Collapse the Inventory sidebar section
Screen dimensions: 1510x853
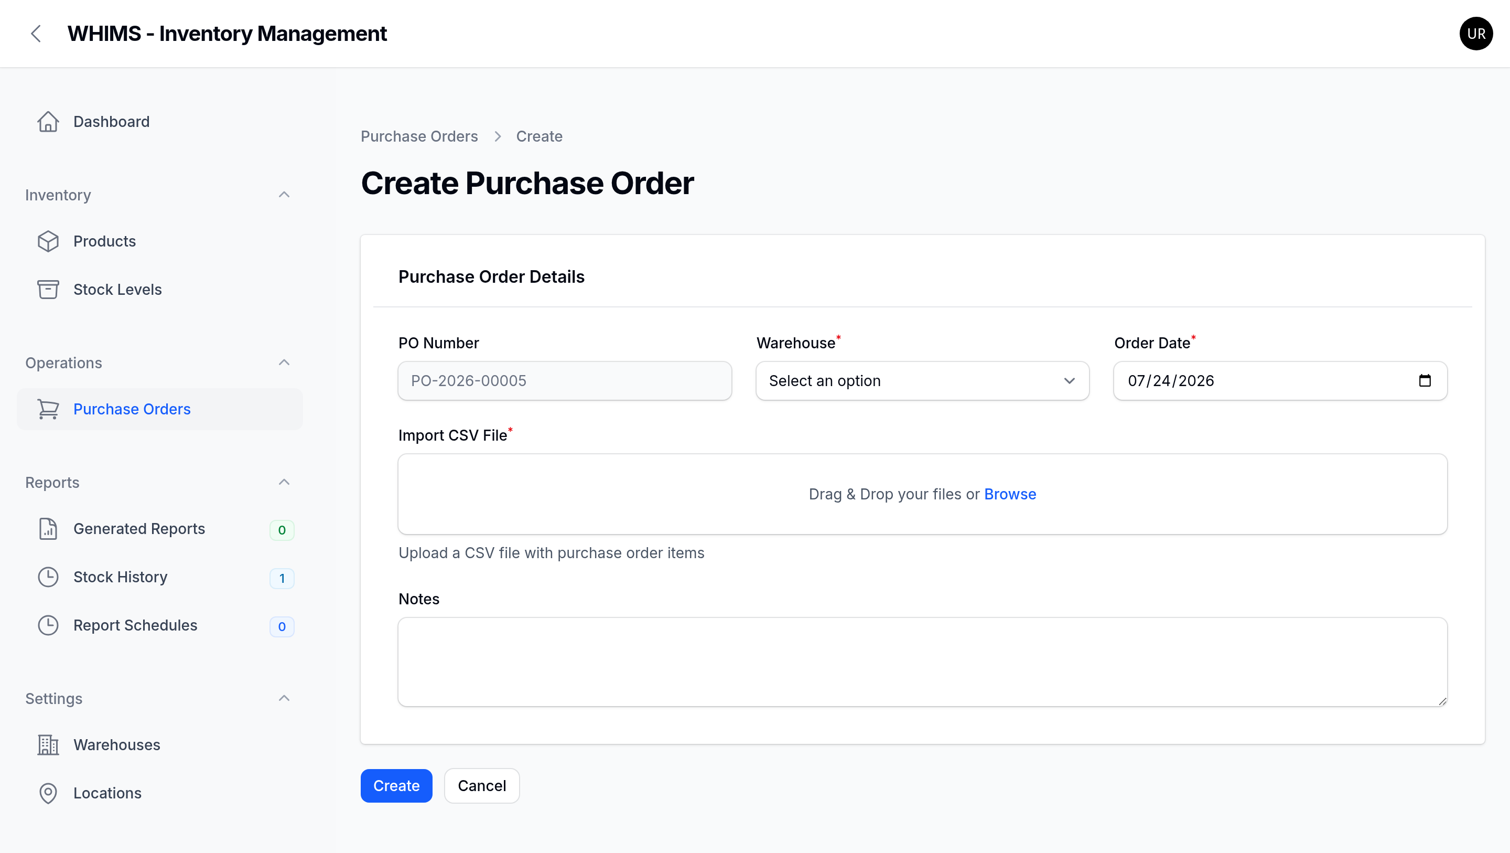tap(284, 195)
